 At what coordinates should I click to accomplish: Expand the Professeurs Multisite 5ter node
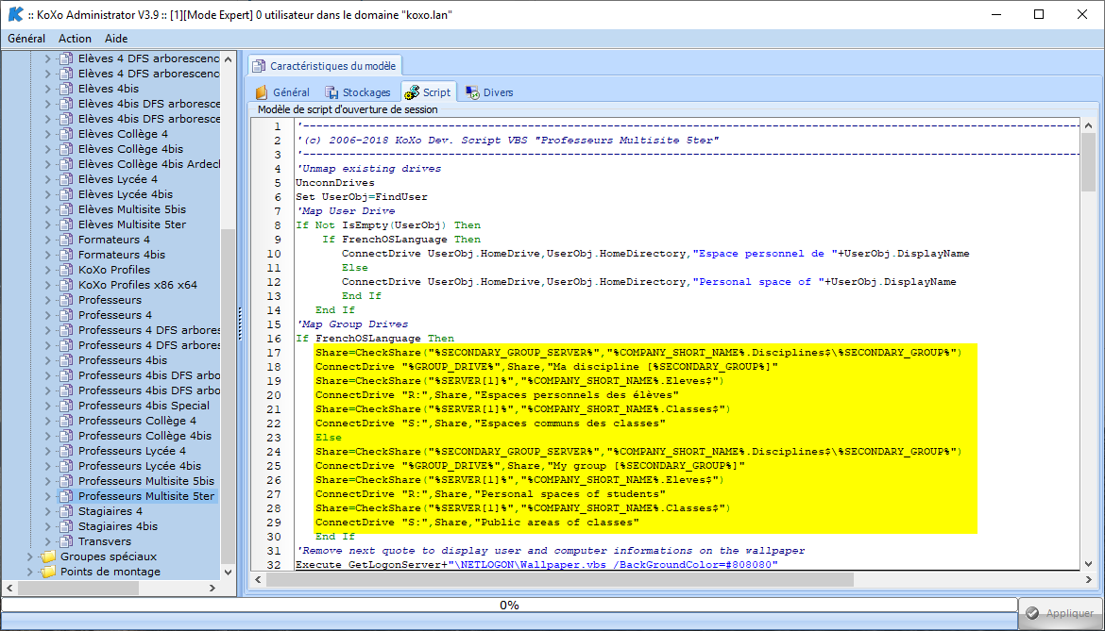click(48, 496)
